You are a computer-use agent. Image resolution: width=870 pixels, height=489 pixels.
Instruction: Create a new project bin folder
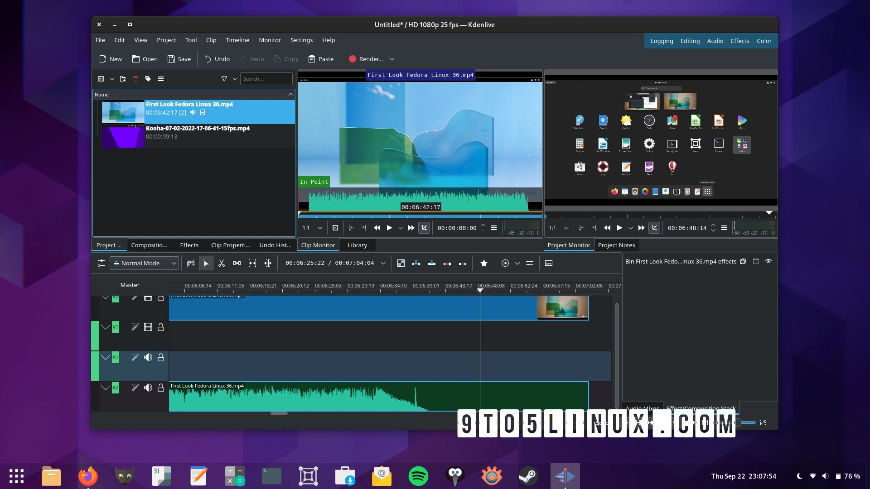point(122,79)
